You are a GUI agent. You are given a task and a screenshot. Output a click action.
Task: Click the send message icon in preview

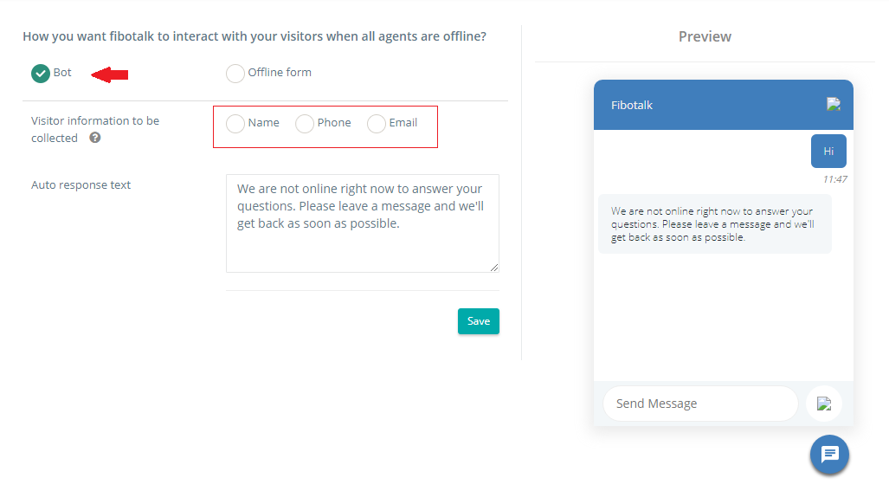point(824,404)
